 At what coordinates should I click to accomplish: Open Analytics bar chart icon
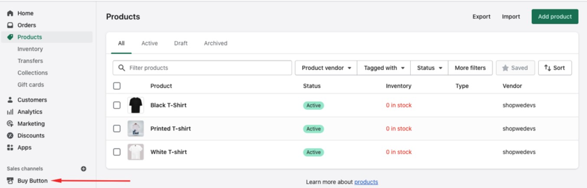pos(10,112)
